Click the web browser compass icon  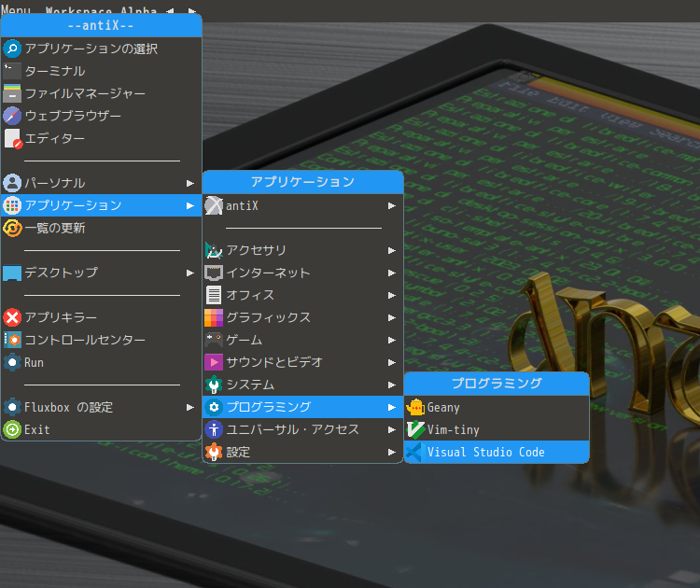(12, 116)
